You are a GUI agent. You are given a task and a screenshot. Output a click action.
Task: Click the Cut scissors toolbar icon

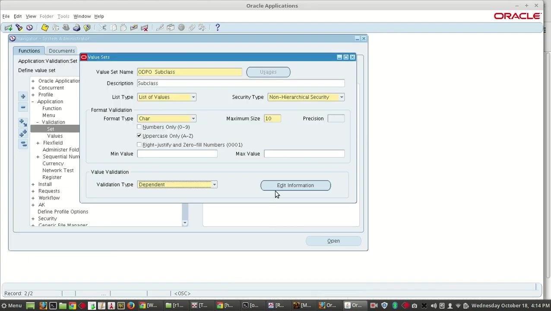coord(102,28)
